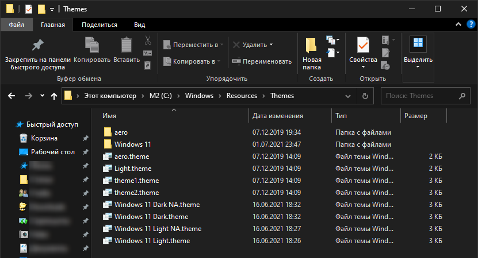Select Light.theme file
Screen dimensions: 478x258
[x=127, y=169]
